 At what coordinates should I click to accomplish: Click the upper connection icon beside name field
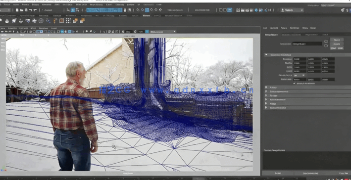[326, 42]
